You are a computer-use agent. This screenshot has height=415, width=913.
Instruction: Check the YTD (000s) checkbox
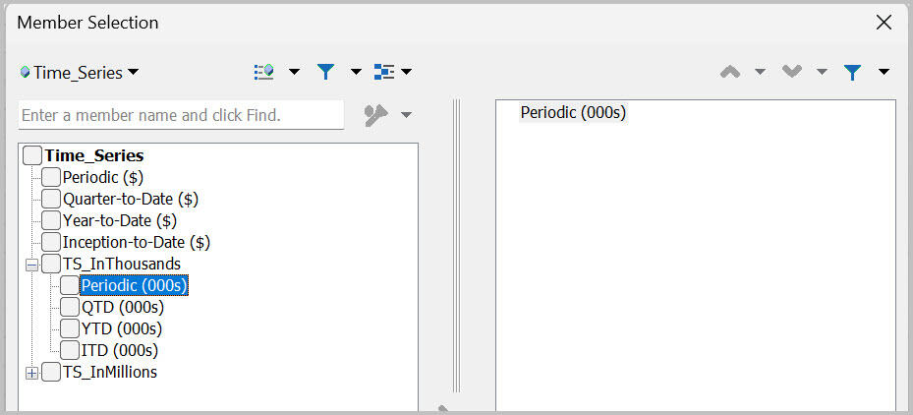pos(70,328)
